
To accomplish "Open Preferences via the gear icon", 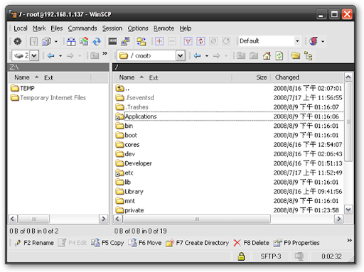I will pos(18,41).
